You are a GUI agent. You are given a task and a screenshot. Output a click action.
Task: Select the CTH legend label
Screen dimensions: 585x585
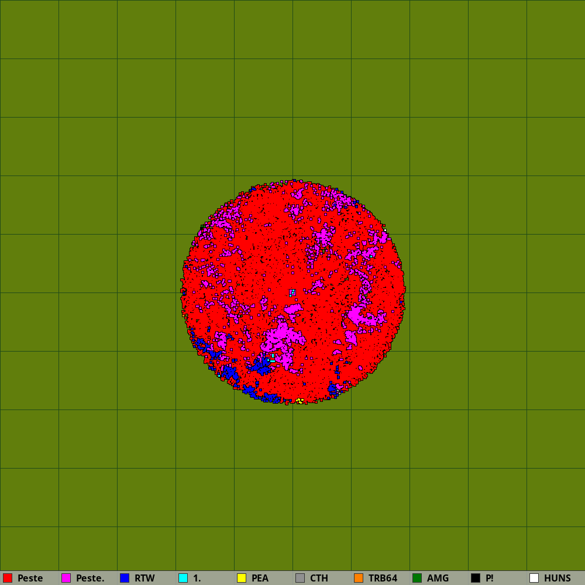pos(319,578)
